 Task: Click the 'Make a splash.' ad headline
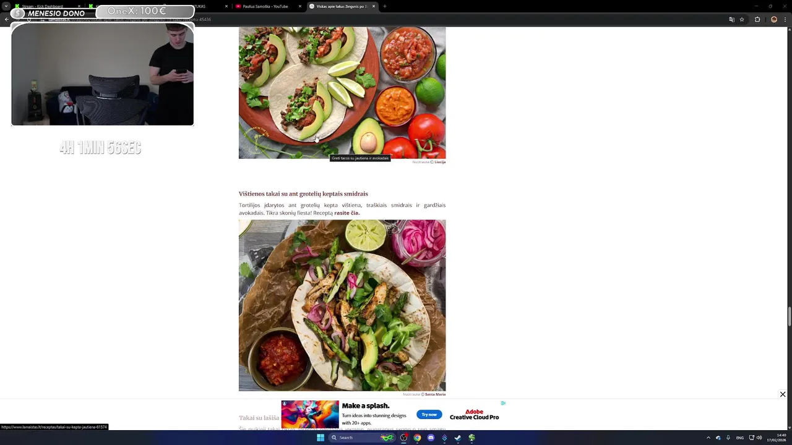tap(366, 405)
